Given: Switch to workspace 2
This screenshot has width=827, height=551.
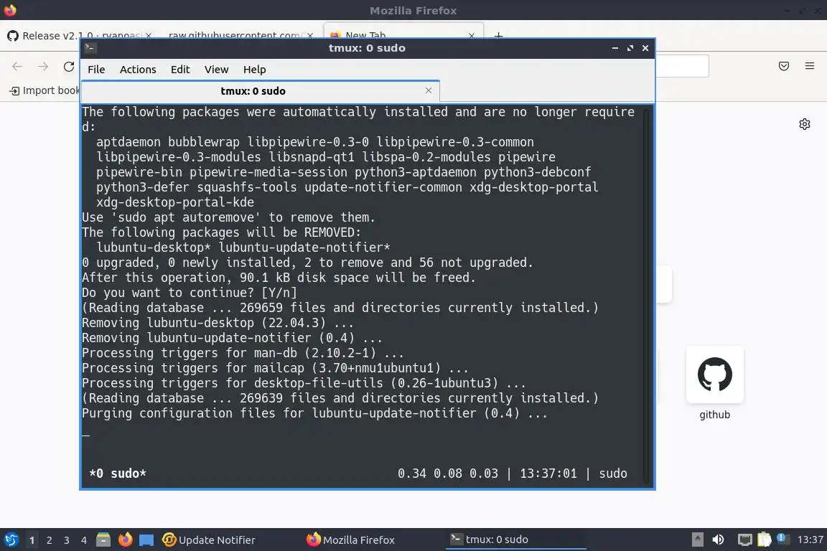Looking at the screenshot, I should [49, 540].
